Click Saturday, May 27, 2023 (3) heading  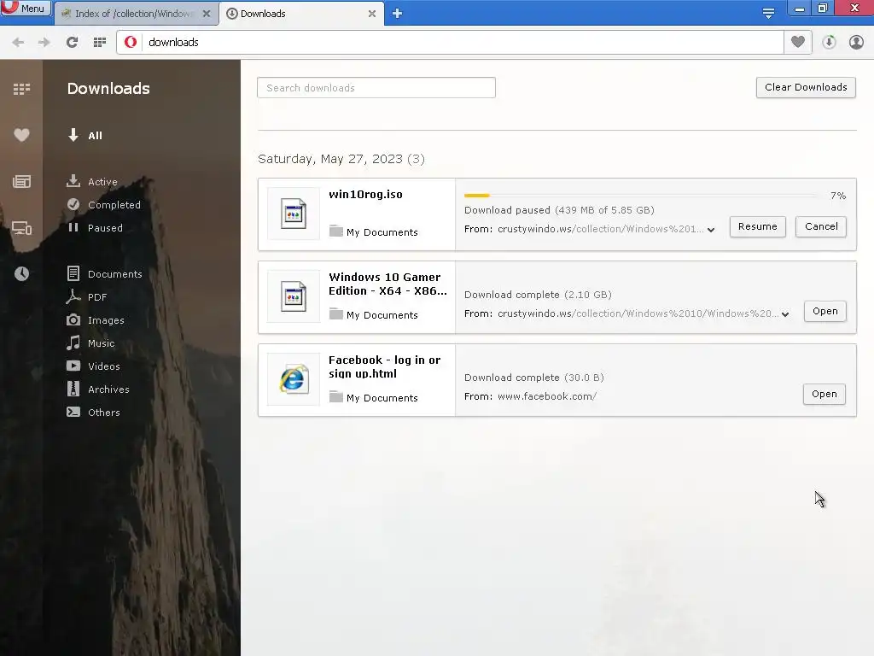coord(341,159)
